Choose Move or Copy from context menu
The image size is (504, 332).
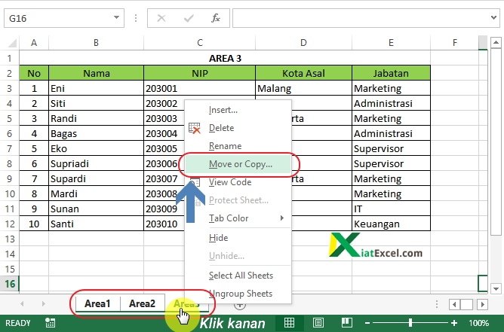coord(240,164)
